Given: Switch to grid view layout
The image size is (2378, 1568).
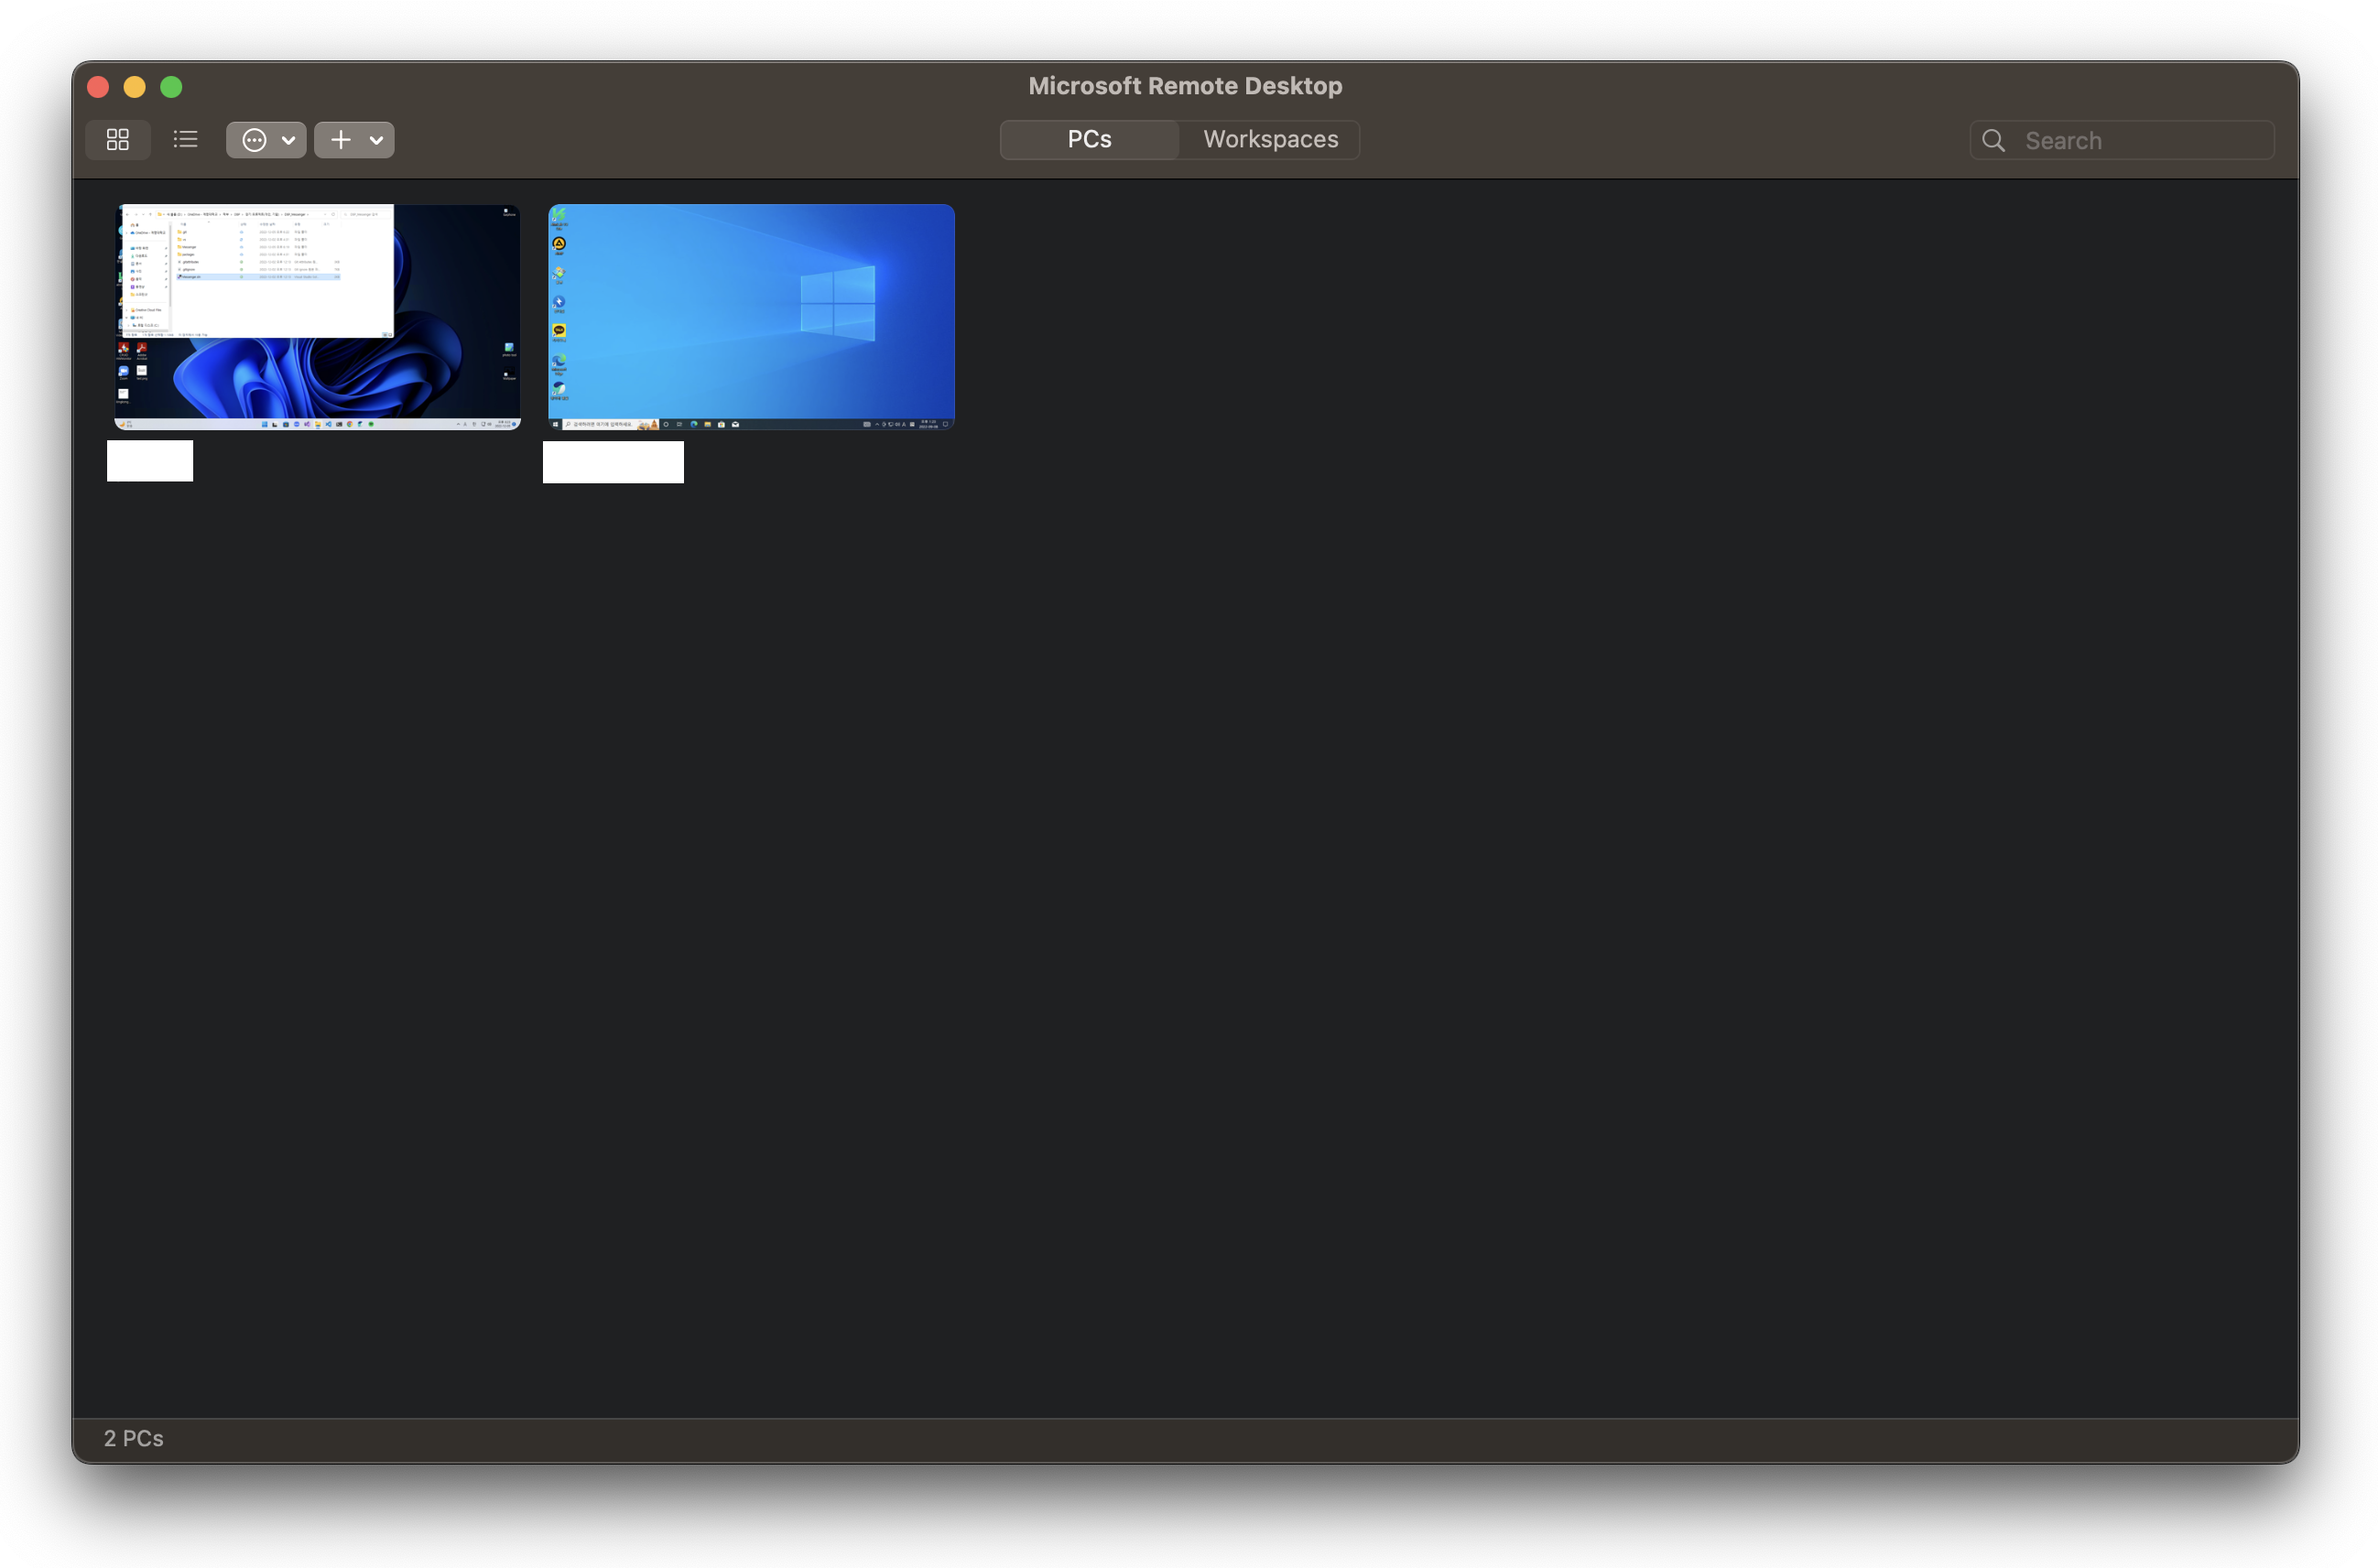Looking at the screenshot, I should coord(118,140).
